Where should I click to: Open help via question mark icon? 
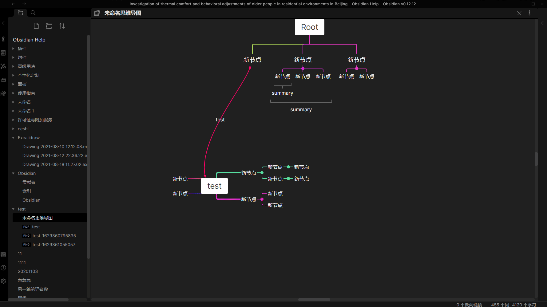[3, 268]
